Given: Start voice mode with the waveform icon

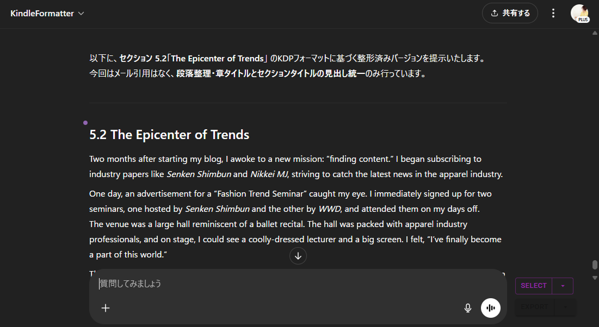Looking at the screenshot, I should click(x=491, y=308).
